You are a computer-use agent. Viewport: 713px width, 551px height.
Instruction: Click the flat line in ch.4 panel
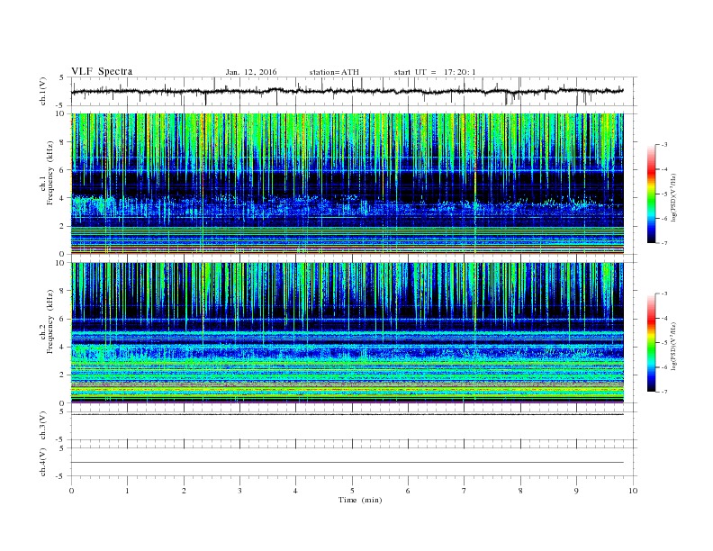pyautogui.click(x=347, y=463)
